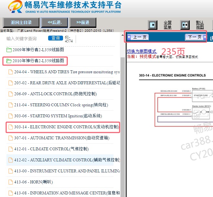Go to next page with 下一页
213x197 pixels.
point(196,37)
